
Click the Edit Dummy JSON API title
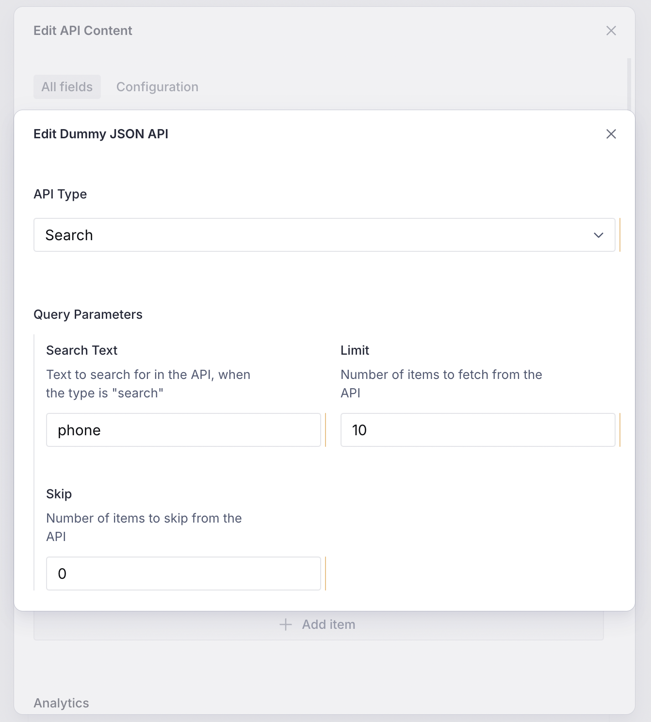pos(100,134)
